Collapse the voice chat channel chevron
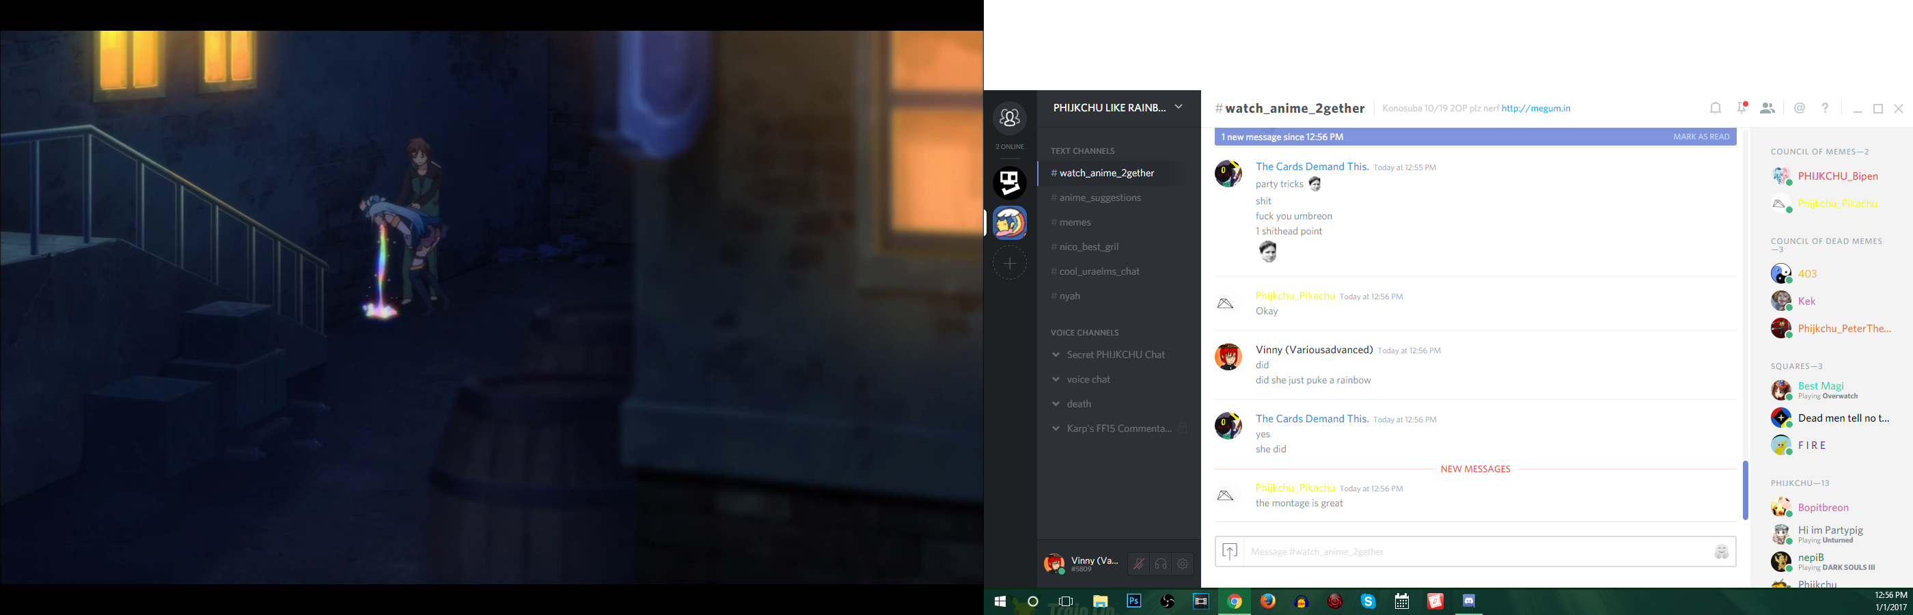This screenshot has width=1913, height=615. 1056,379
